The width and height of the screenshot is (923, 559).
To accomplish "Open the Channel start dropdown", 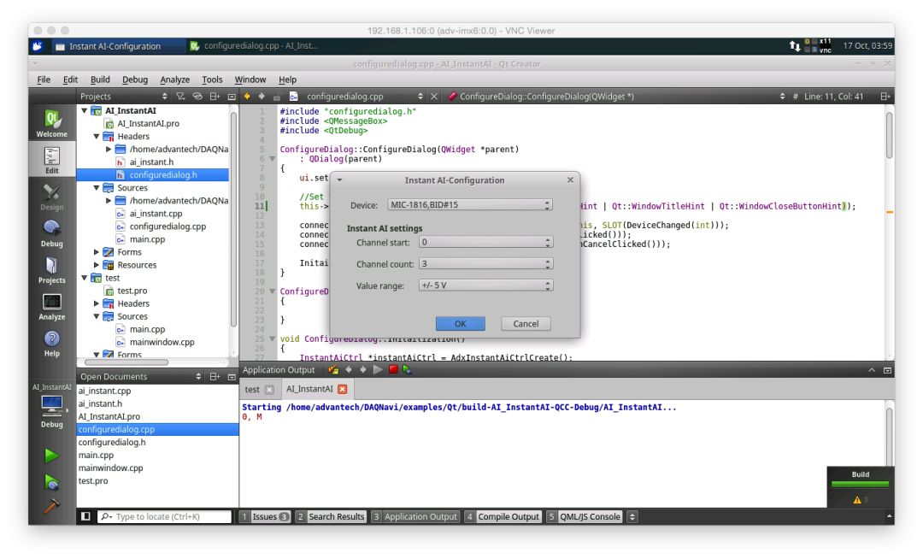I will [x=485, y=242].
